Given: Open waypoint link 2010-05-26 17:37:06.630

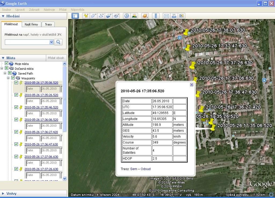Looking at the screenshot, I should pyautogui.click(x=41, y=157).
